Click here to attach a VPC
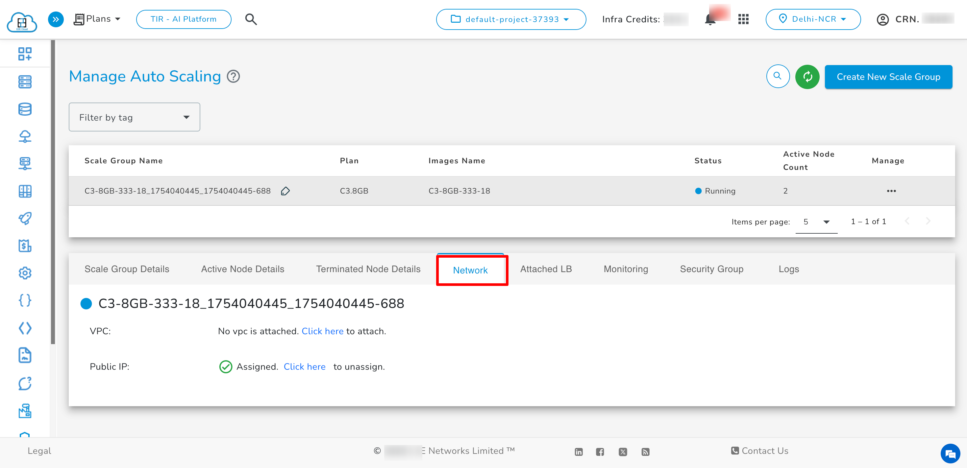Screen dimensions: 967x468 click(322, 331)
